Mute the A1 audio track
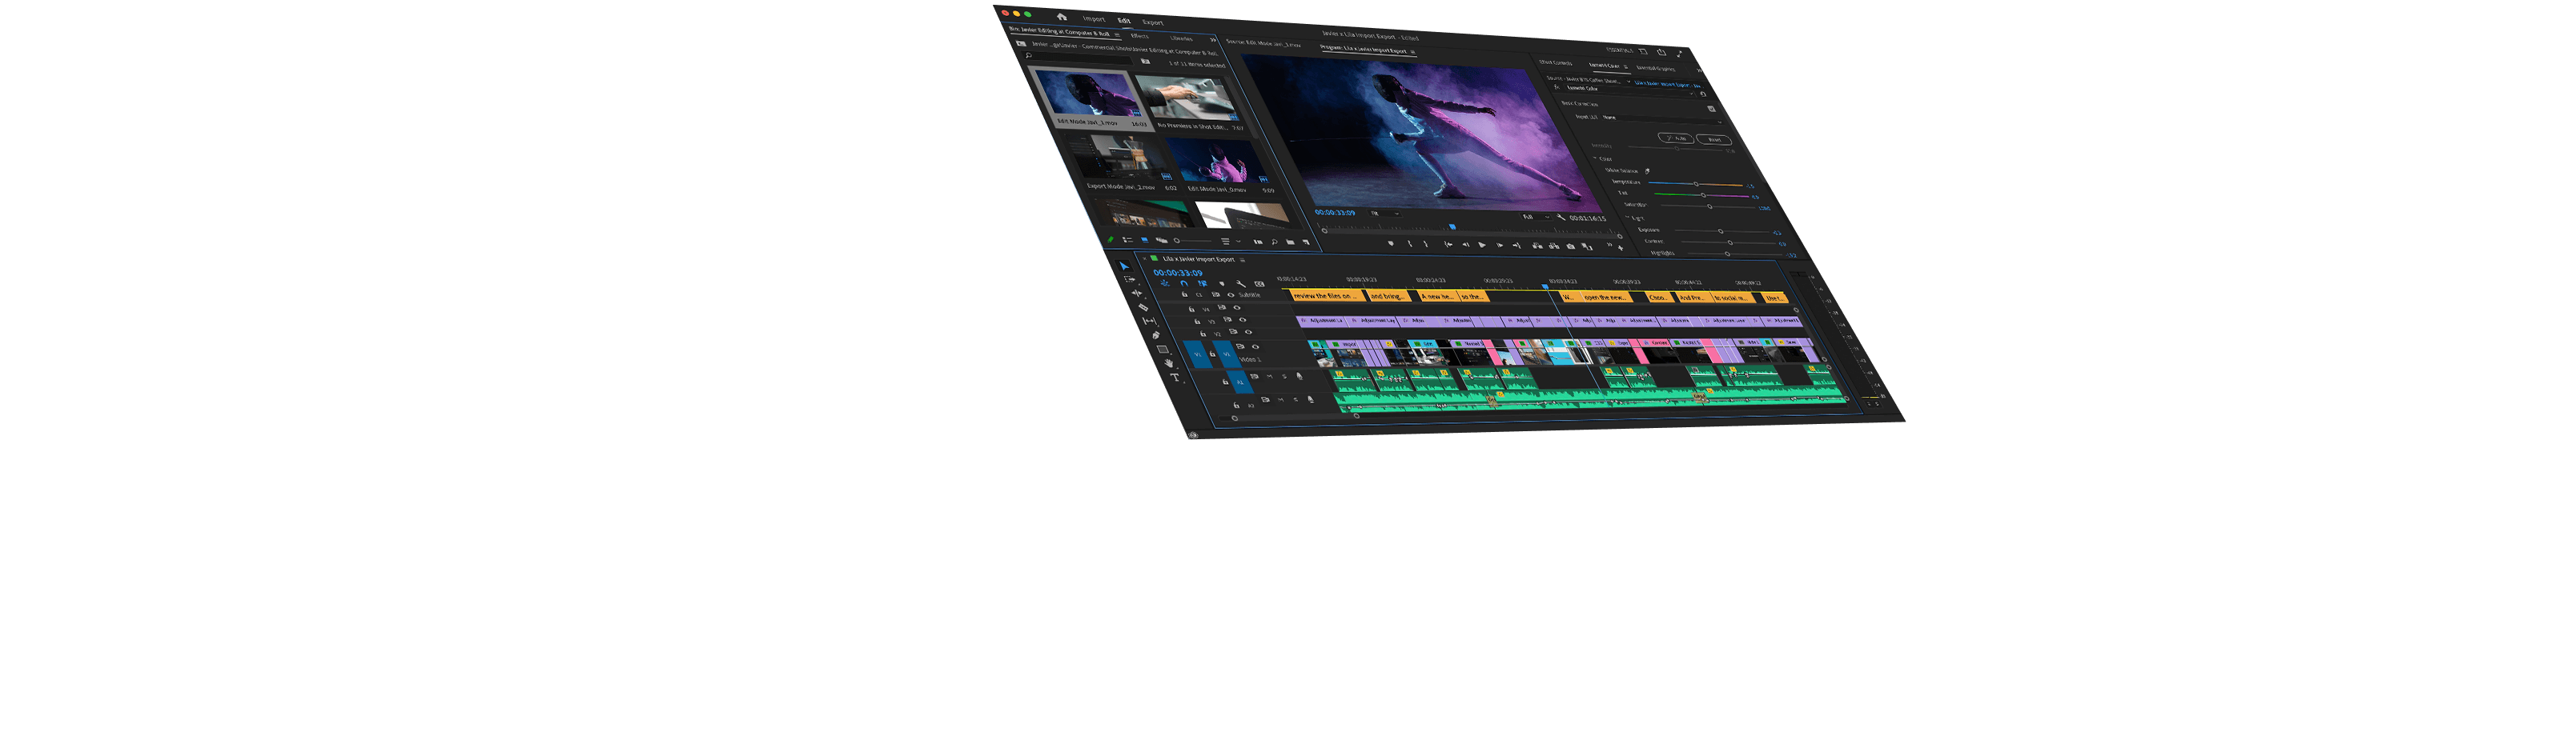Screen dimensions: 2575x732 [1270, 377]
